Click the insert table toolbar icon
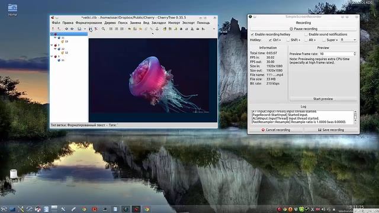 point(135,29)
